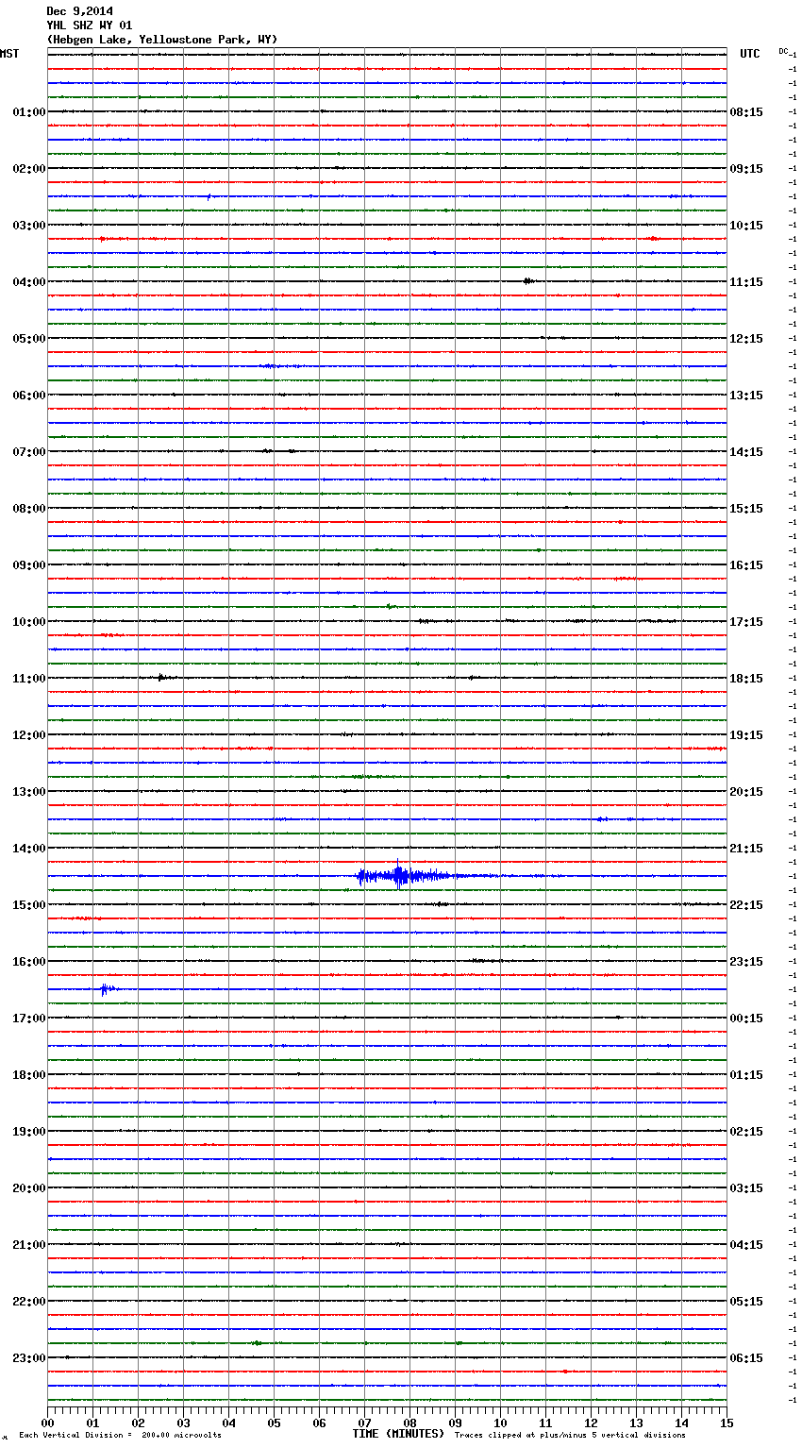
Task: Click the 03:15 UTC time label
Action: [746, 1188]
